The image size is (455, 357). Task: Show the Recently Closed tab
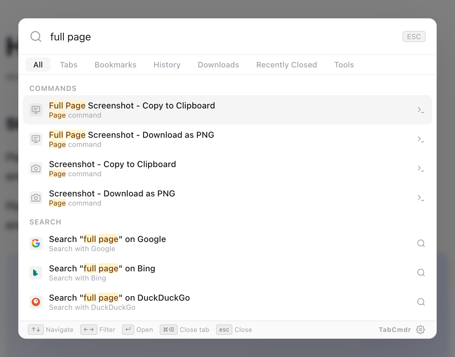[286, 64]
